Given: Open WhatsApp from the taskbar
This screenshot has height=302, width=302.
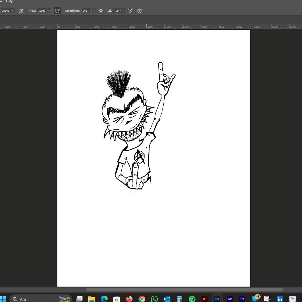Looking at the screenshot, I should [x=154, y=299].
